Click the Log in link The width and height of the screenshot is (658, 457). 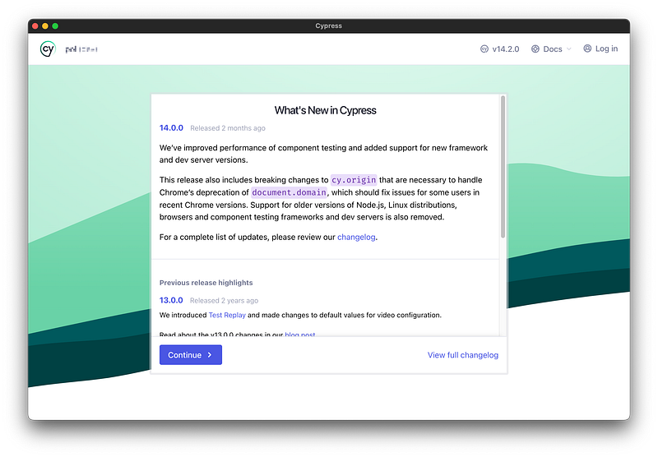point(606,48)
